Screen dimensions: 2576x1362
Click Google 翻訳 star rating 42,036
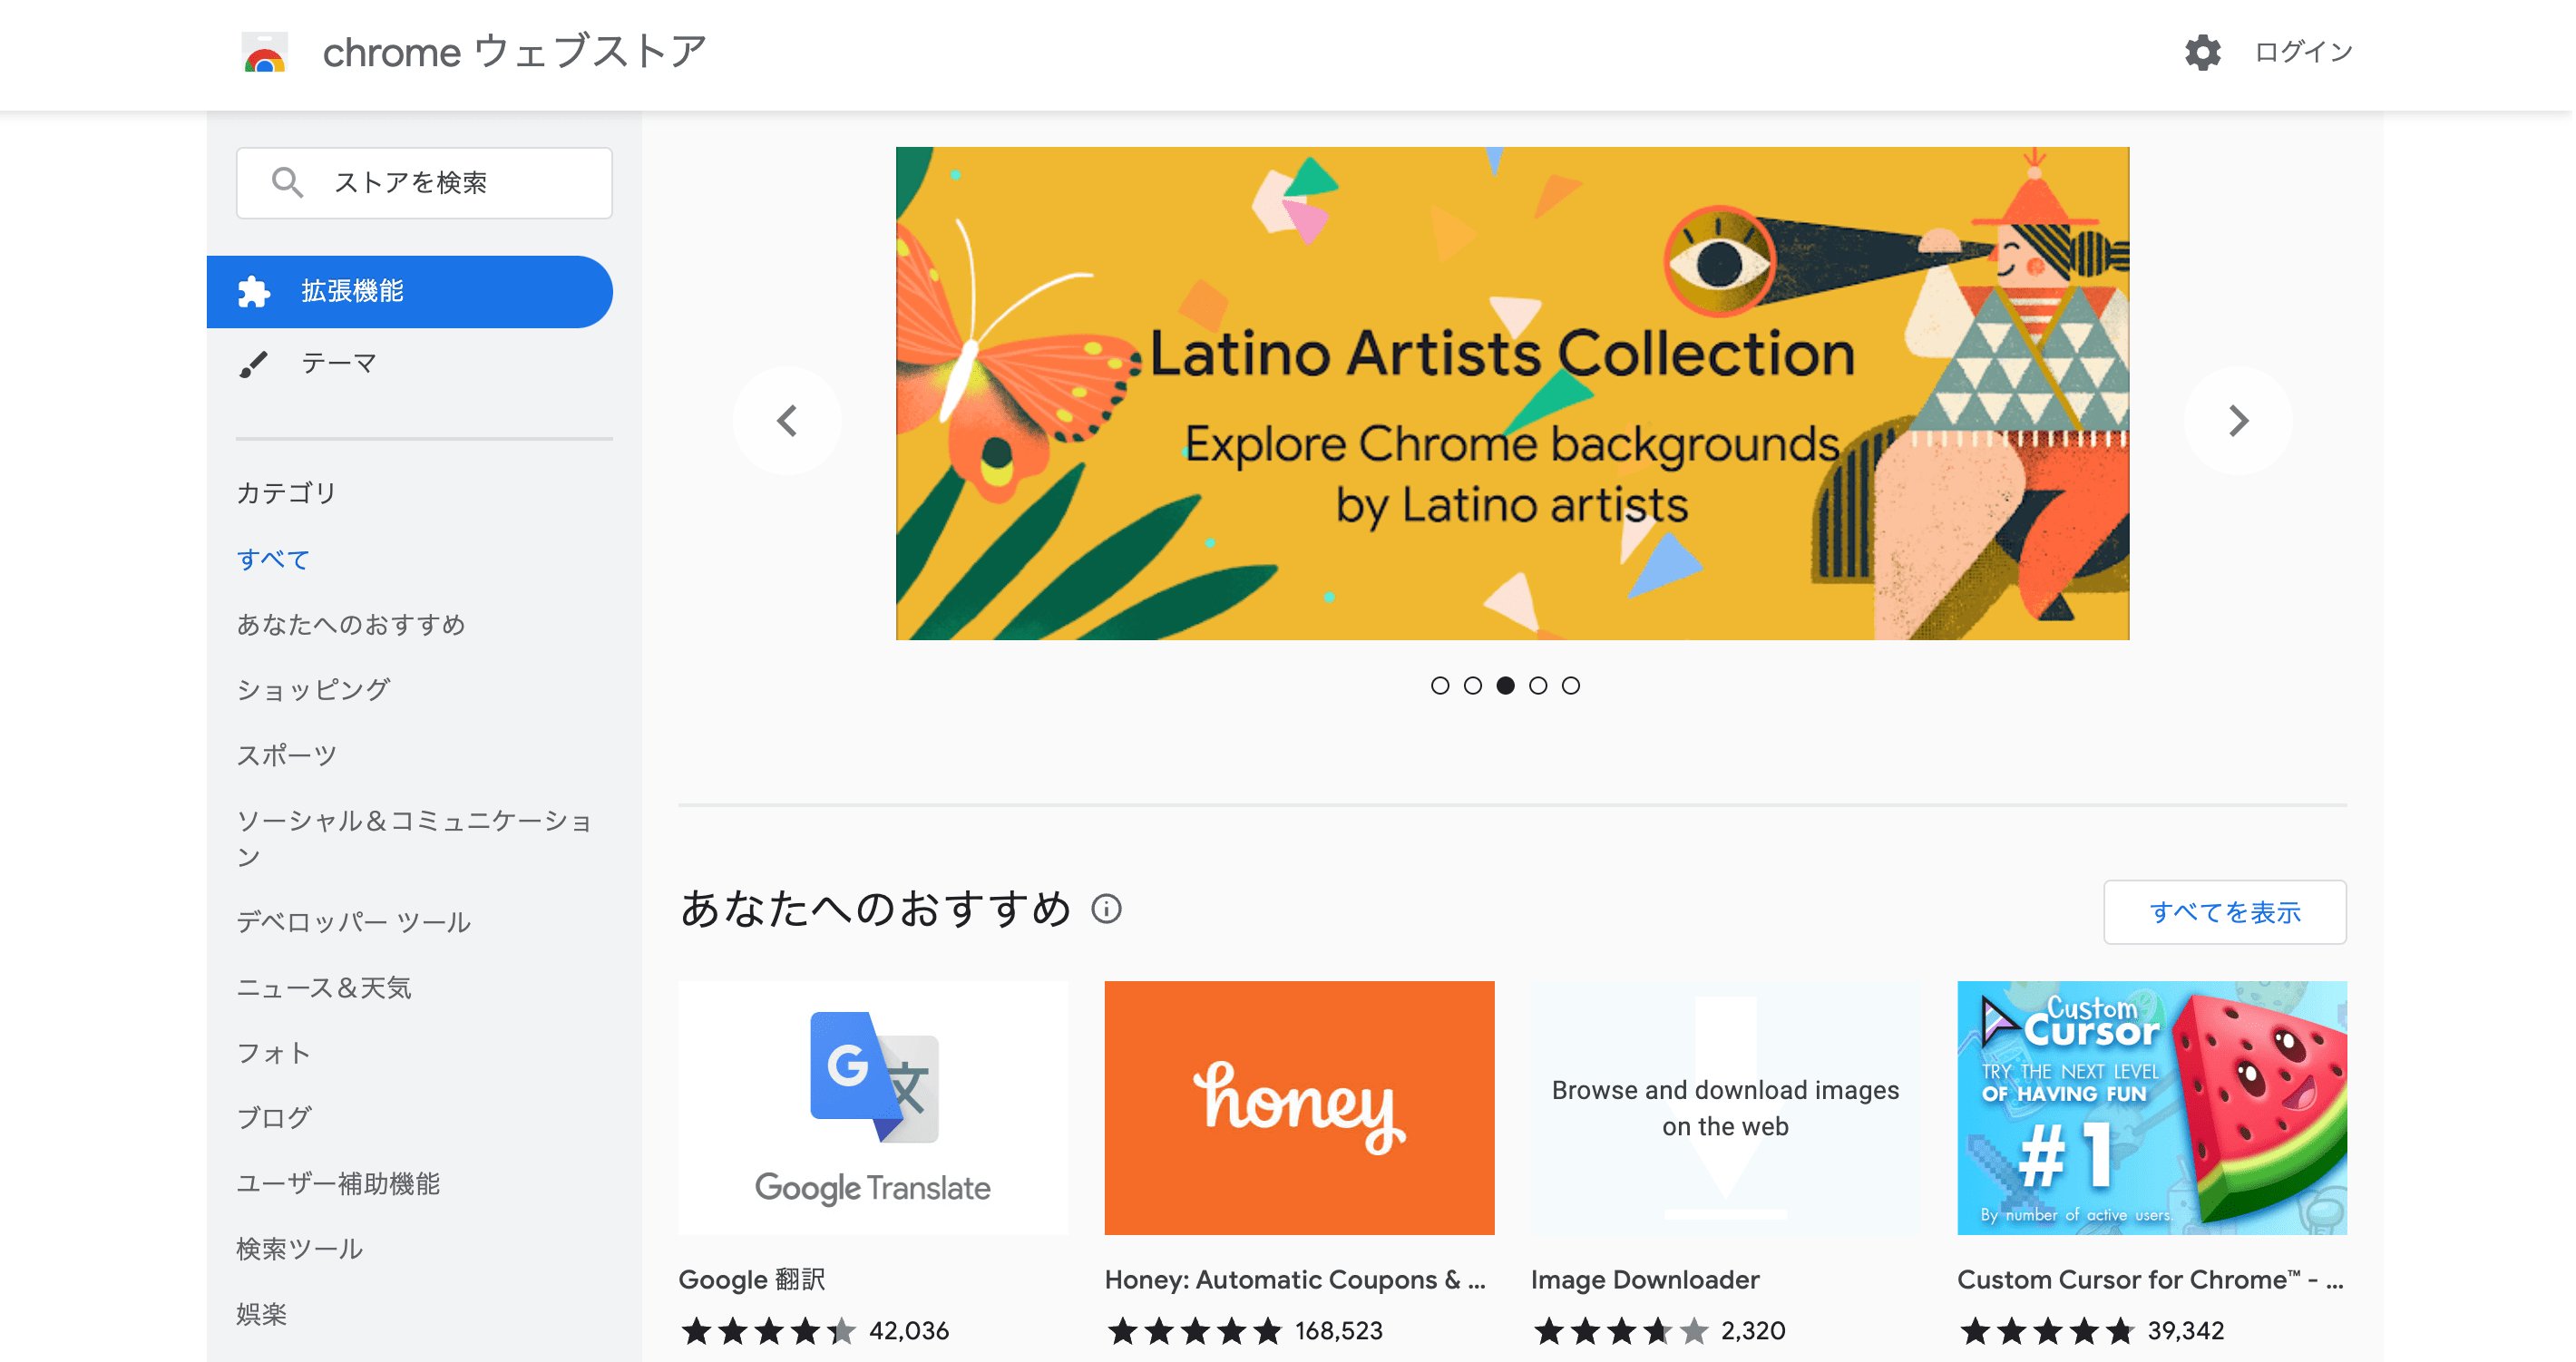click(x=814, y=1331)
